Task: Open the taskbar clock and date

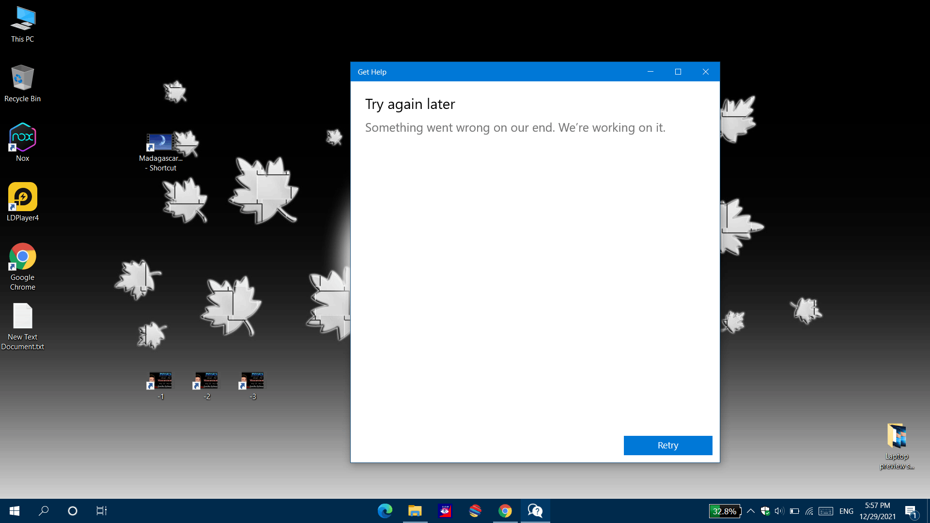Action: pyautogui.click(x=877, y=511)
